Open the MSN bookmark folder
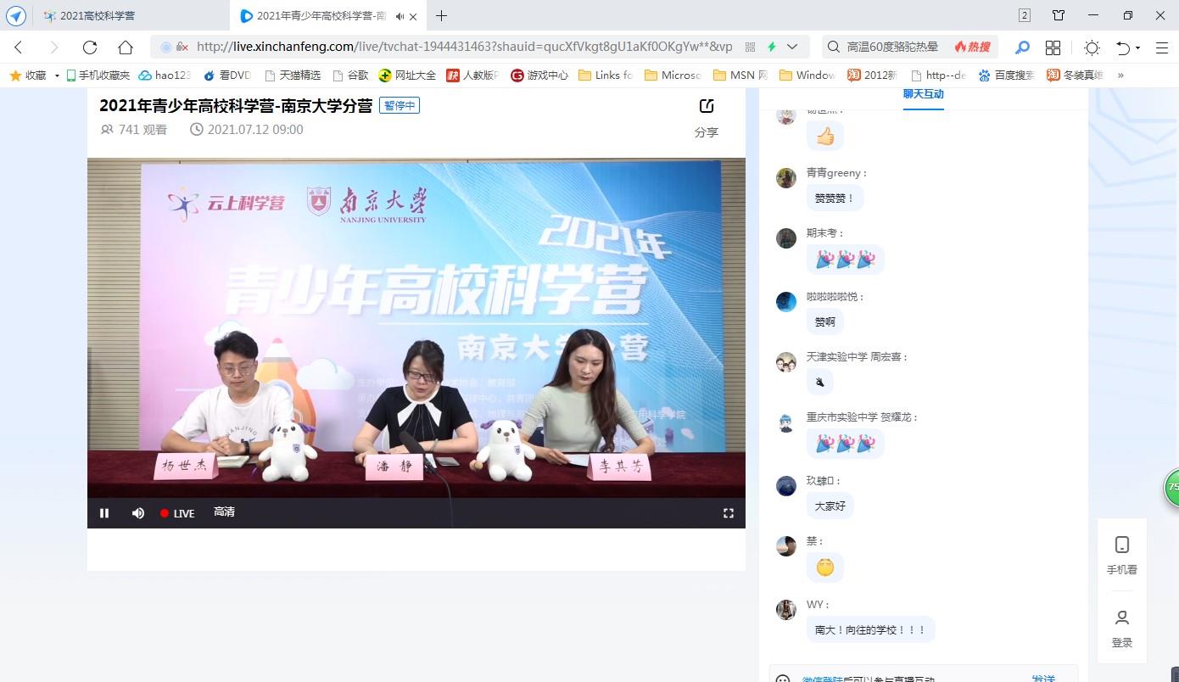 [740, 75]
